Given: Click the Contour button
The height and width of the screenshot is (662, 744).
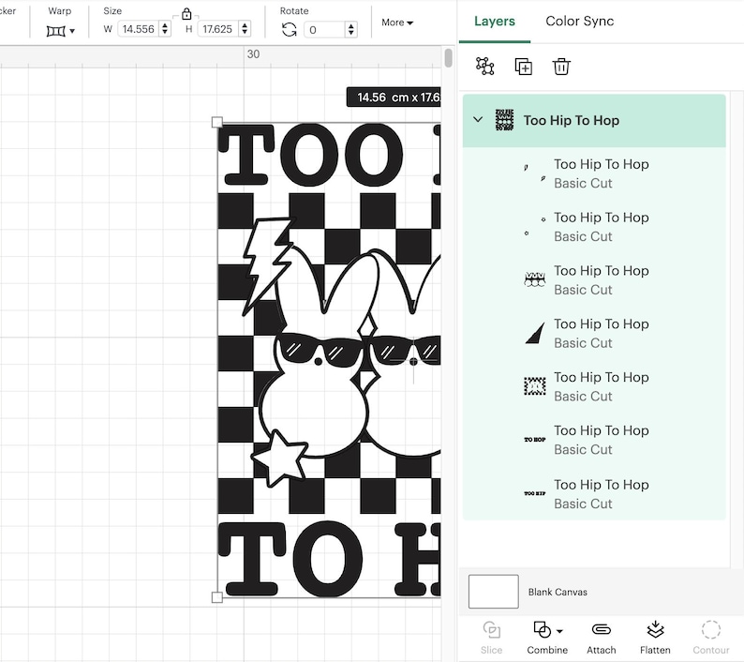Looking at the screenshot, I should coord(711,638).
